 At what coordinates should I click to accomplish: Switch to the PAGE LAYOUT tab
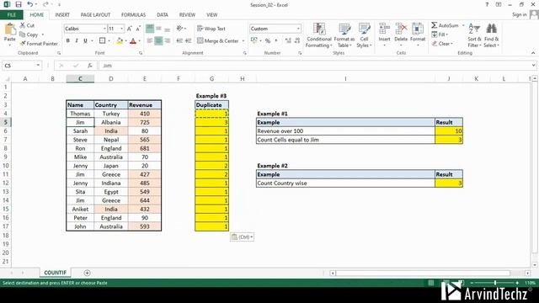pos(95,15)
